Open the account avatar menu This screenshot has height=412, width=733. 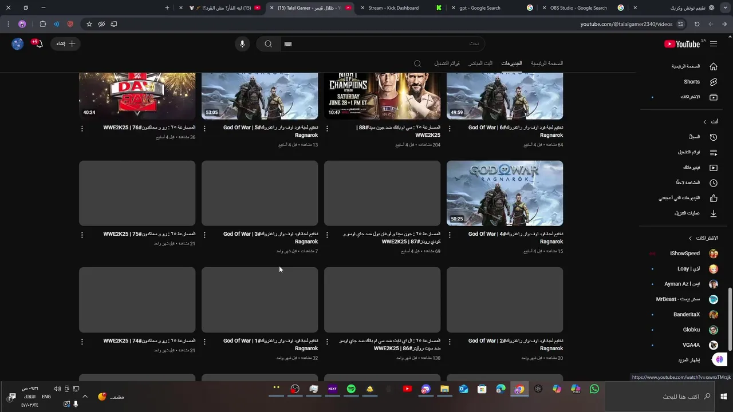tap(18, 44)
